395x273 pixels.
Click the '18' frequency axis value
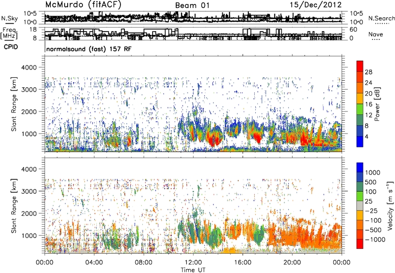click(x=33, y=30)
